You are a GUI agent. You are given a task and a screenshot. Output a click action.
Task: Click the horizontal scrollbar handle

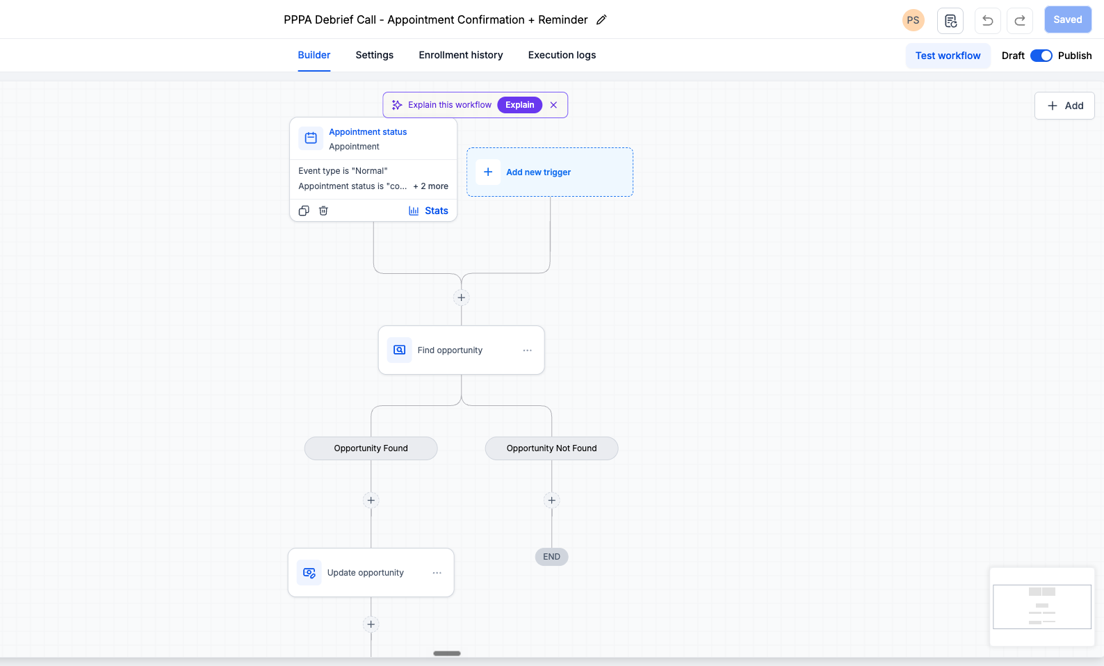coord(447,653)
